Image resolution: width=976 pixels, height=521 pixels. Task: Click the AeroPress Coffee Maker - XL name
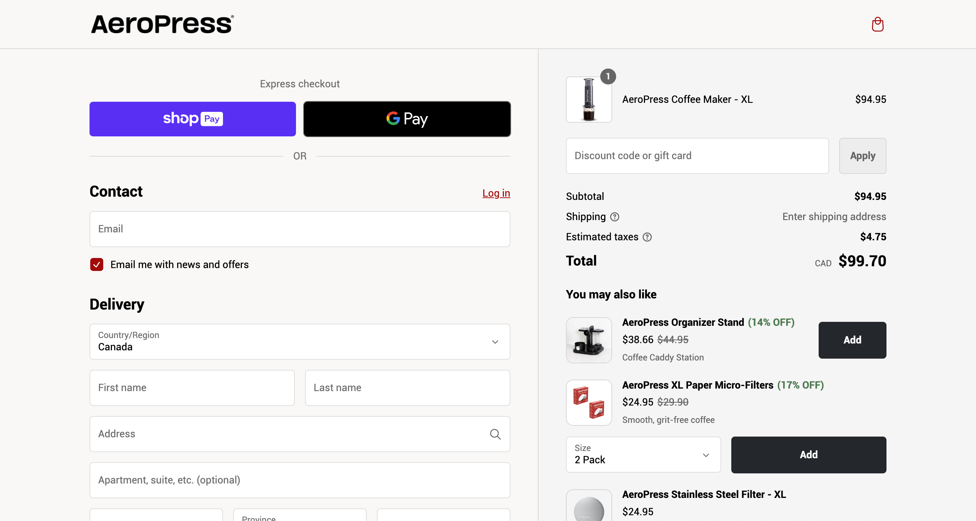click(x=687, y=100)
